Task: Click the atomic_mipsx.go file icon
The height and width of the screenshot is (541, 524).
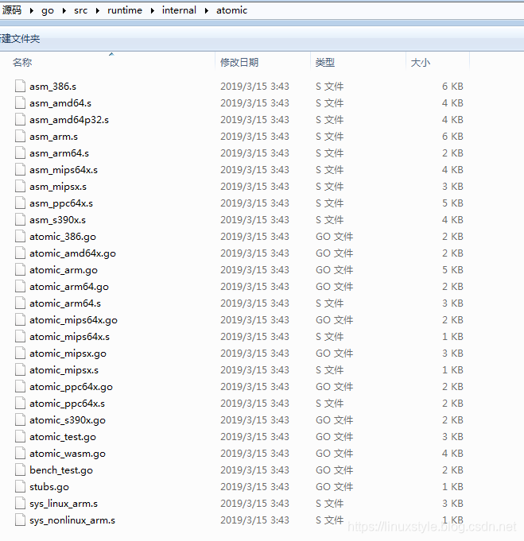Action: tap(21, 353)
